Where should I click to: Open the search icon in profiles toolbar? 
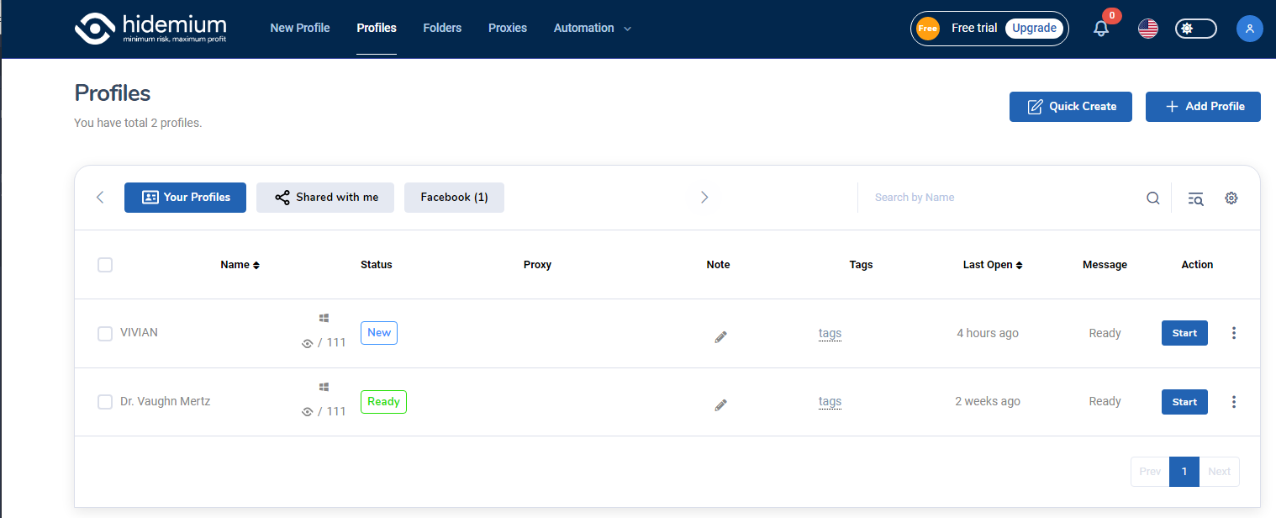point(1152,198)
